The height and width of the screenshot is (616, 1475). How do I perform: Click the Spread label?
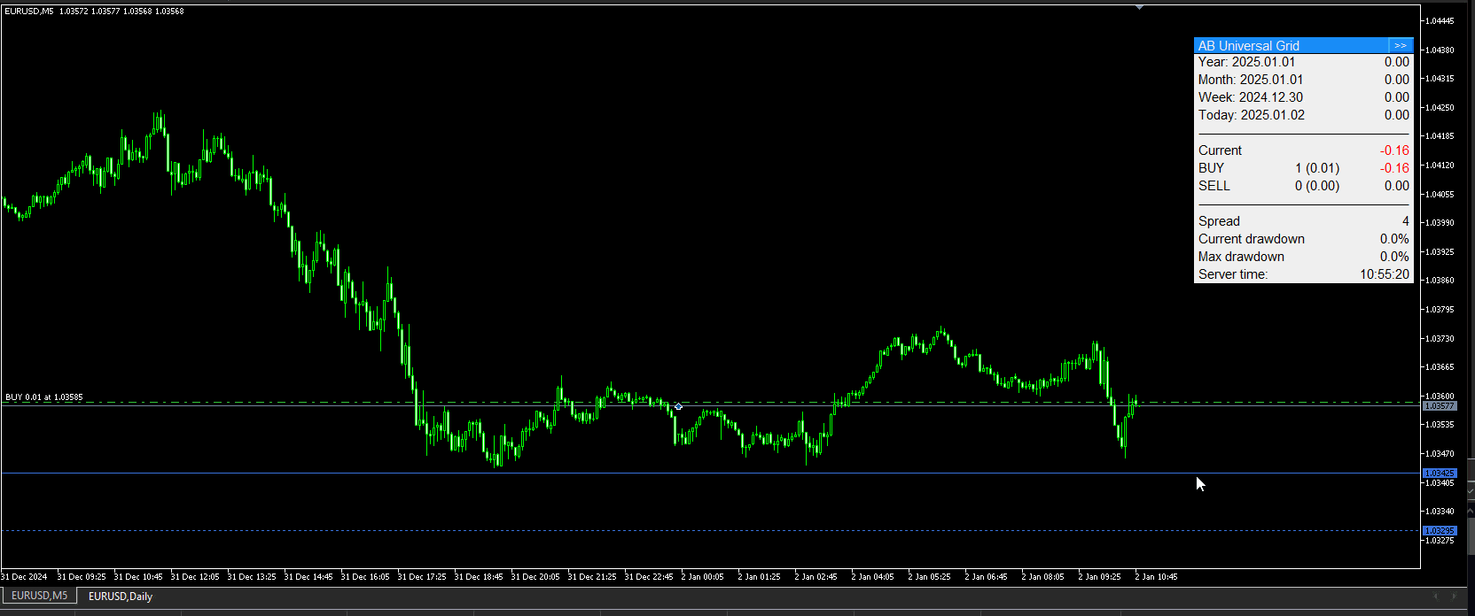click(1219, 221)
